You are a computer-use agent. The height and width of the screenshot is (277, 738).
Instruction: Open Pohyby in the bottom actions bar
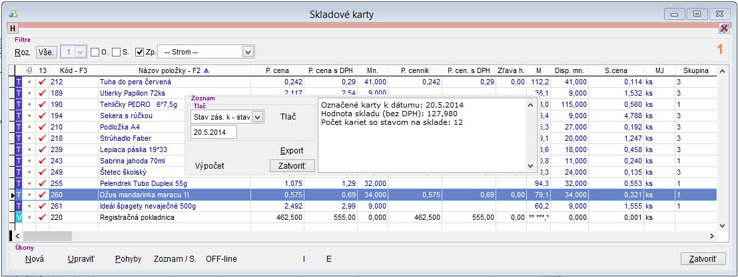[x=128, y=259]
